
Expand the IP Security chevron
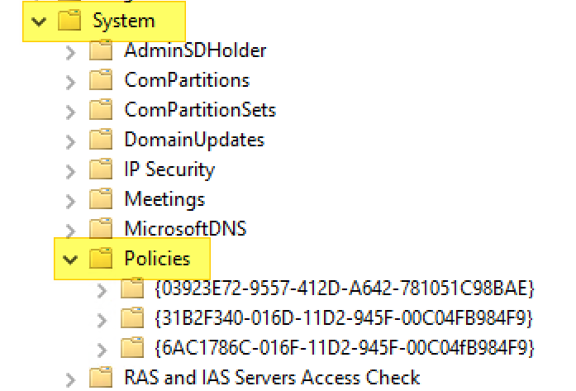[70, 170]
